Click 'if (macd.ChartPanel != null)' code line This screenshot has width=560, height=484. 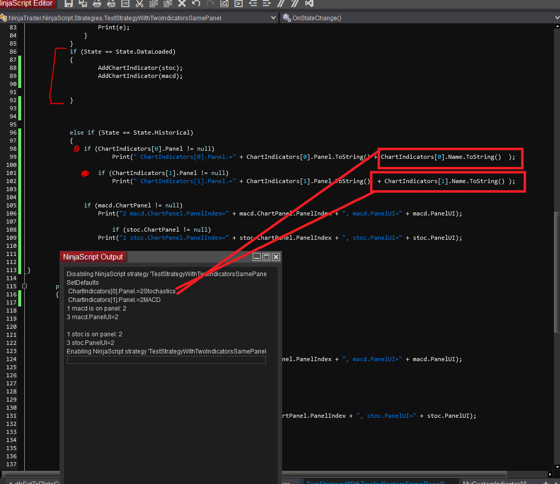(133, 205)
